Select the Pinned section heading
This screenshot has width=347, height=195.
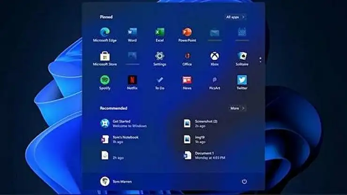(x=106, y=17)
